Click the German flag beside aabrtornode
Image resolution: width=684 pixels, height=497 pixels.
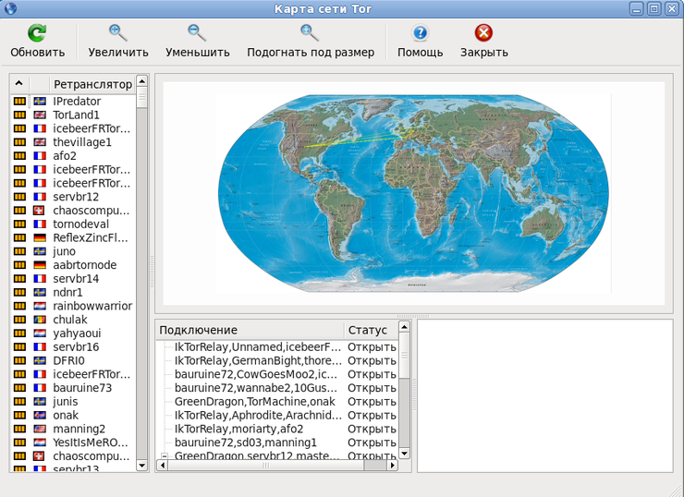[40, 265]
